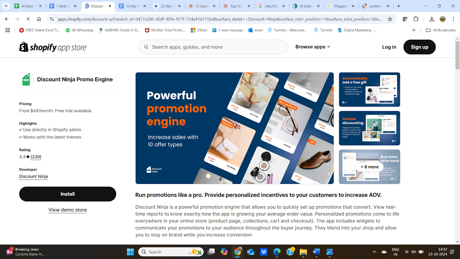Open the WhatsApp bookmark
The height and width of the screenshot is (259, 460).
click(80, 30)
